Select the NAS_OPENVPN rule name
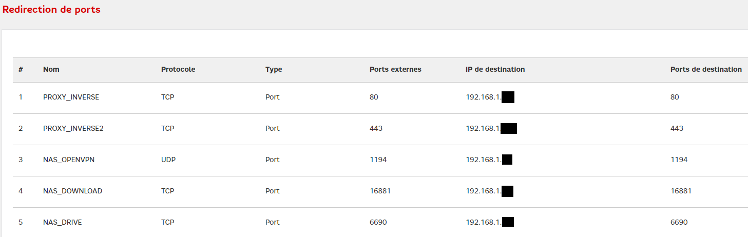This screenshot has height=237, width=748. [69, 160]
